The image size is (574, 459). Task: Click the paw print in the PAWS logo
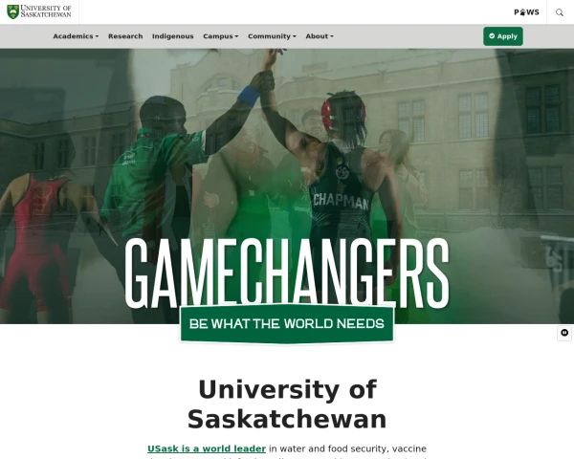coord(522,12)
